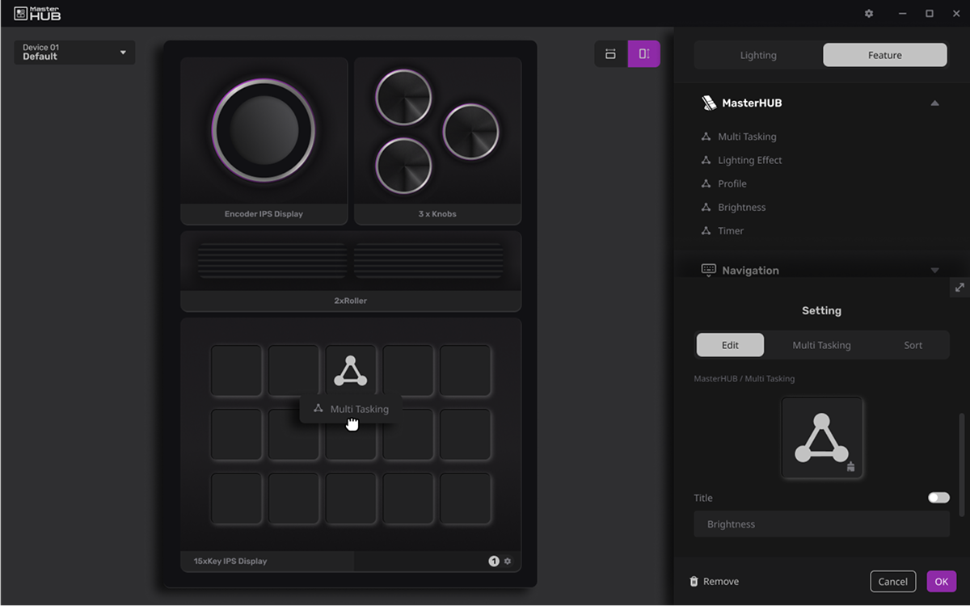The width and height of the screenshot is (970, 606).
Task: Select Profile in feature list
Action: [x=732, y=183]
